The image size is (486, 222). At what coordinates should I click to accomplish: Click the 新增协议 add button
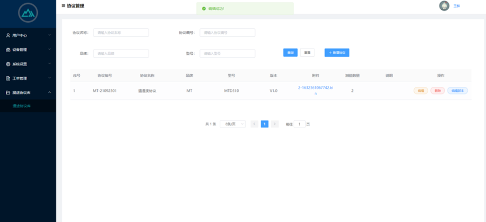pos(337,52)
